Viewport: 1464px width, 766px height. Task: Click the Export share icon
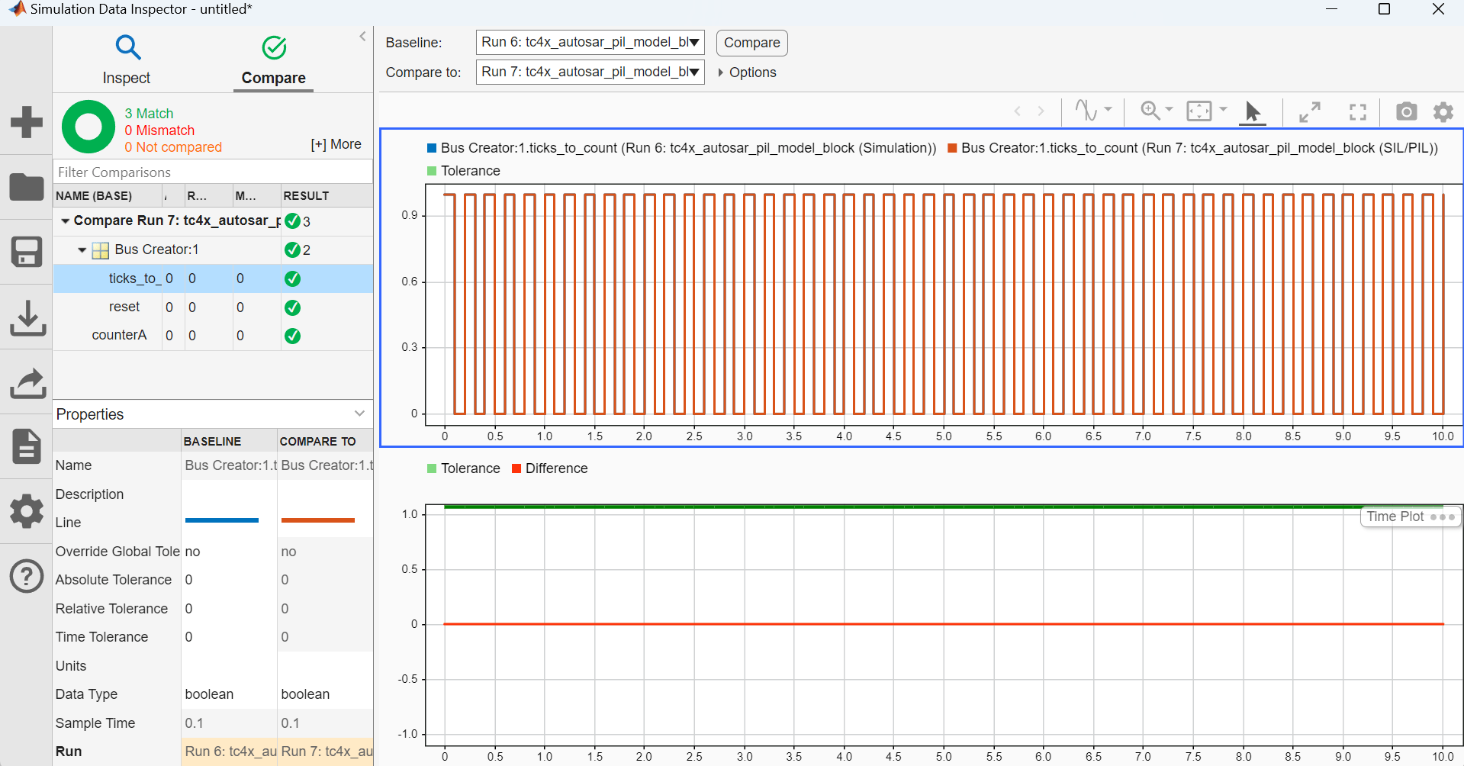click(27, 383)
